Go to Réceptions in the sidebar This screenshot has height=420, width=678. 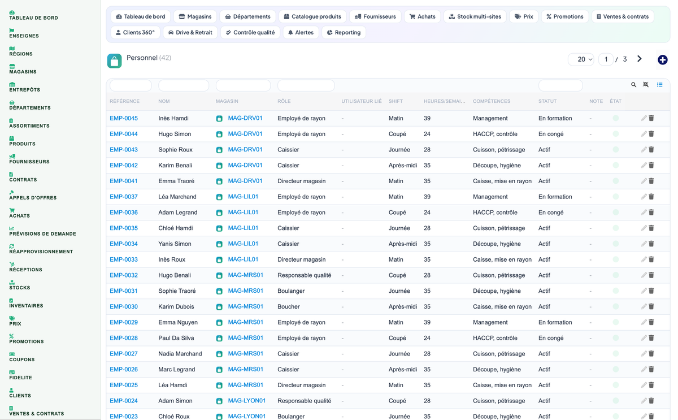pyautogui.click(x=25, y=267)
